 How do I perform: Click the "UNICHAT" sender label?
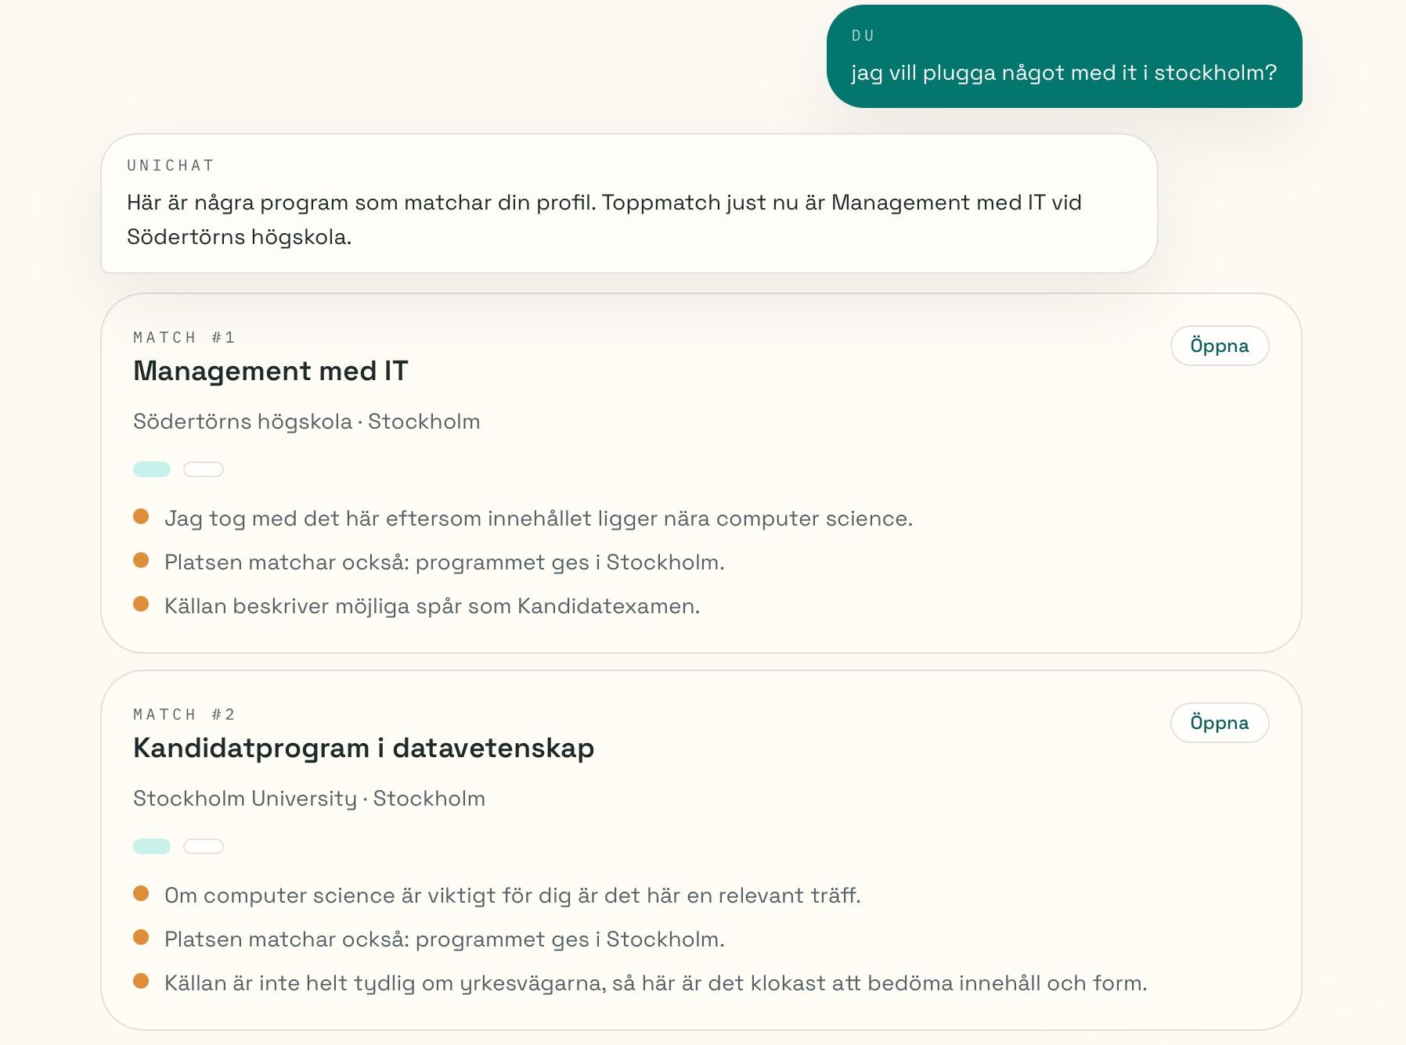click(171, 165)
